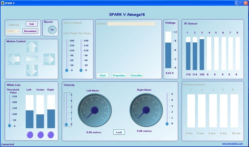Screen dimensions: 249x147
Task: Click the backward down arrow in Motion Control
Action: coord(32,70)
